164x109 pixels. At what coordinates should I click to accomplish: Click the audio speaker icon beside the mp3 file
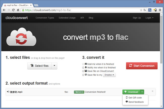pyautogui.click(x=8, y=92)
